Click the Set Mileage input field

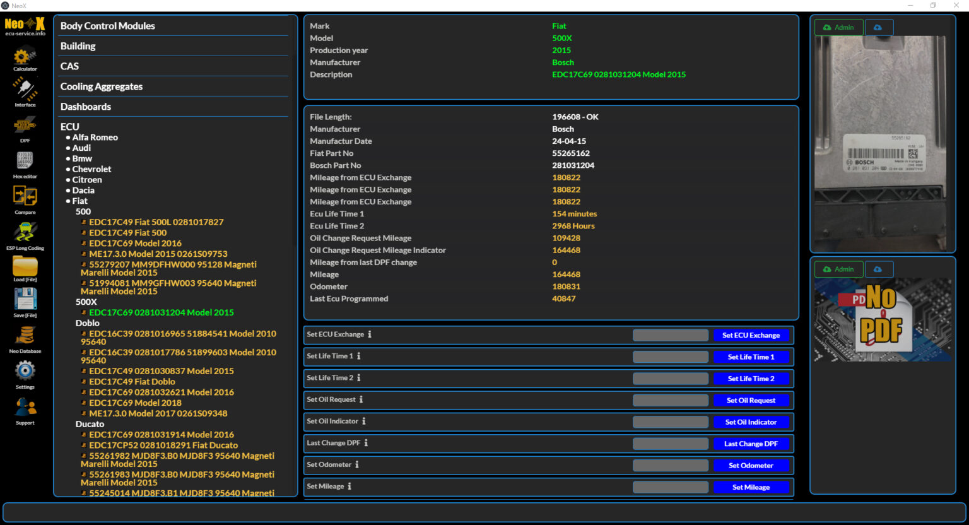click(670, 487)
